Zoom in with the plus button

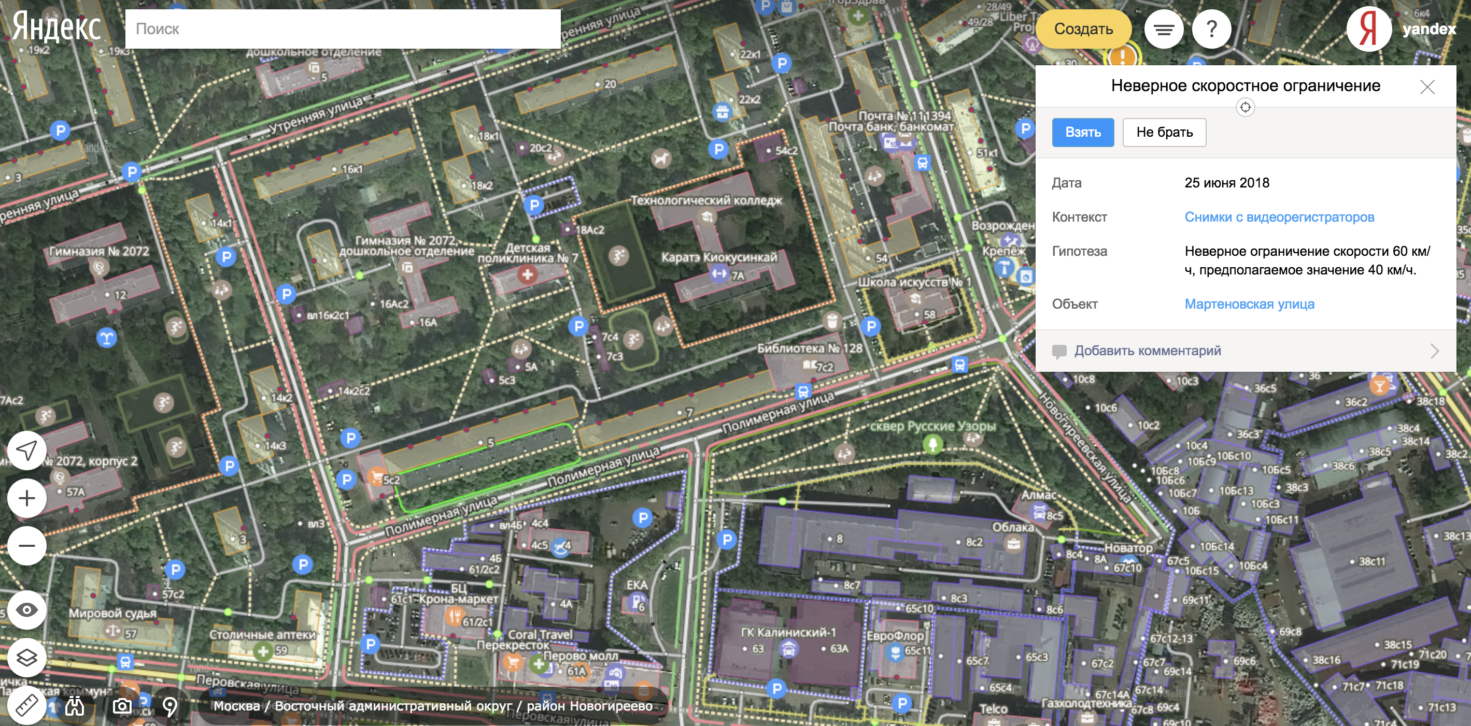point(26,499)
